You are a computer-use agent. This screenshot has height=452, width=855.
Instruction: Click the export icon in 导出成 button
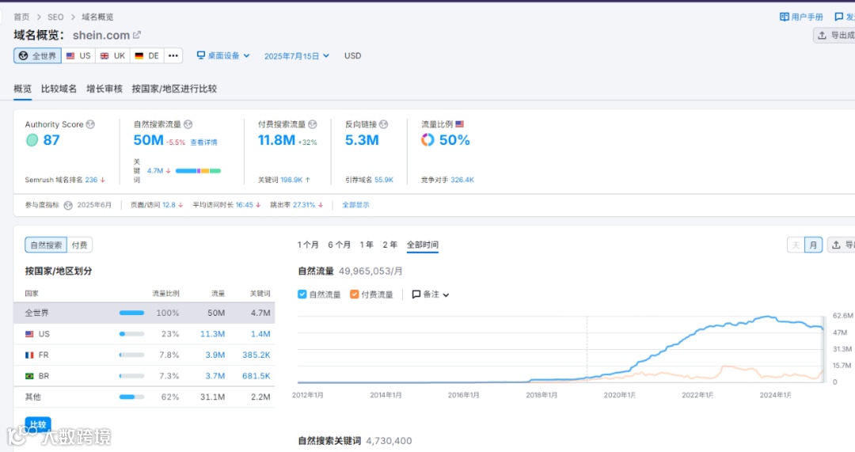(x=822, y=36)
